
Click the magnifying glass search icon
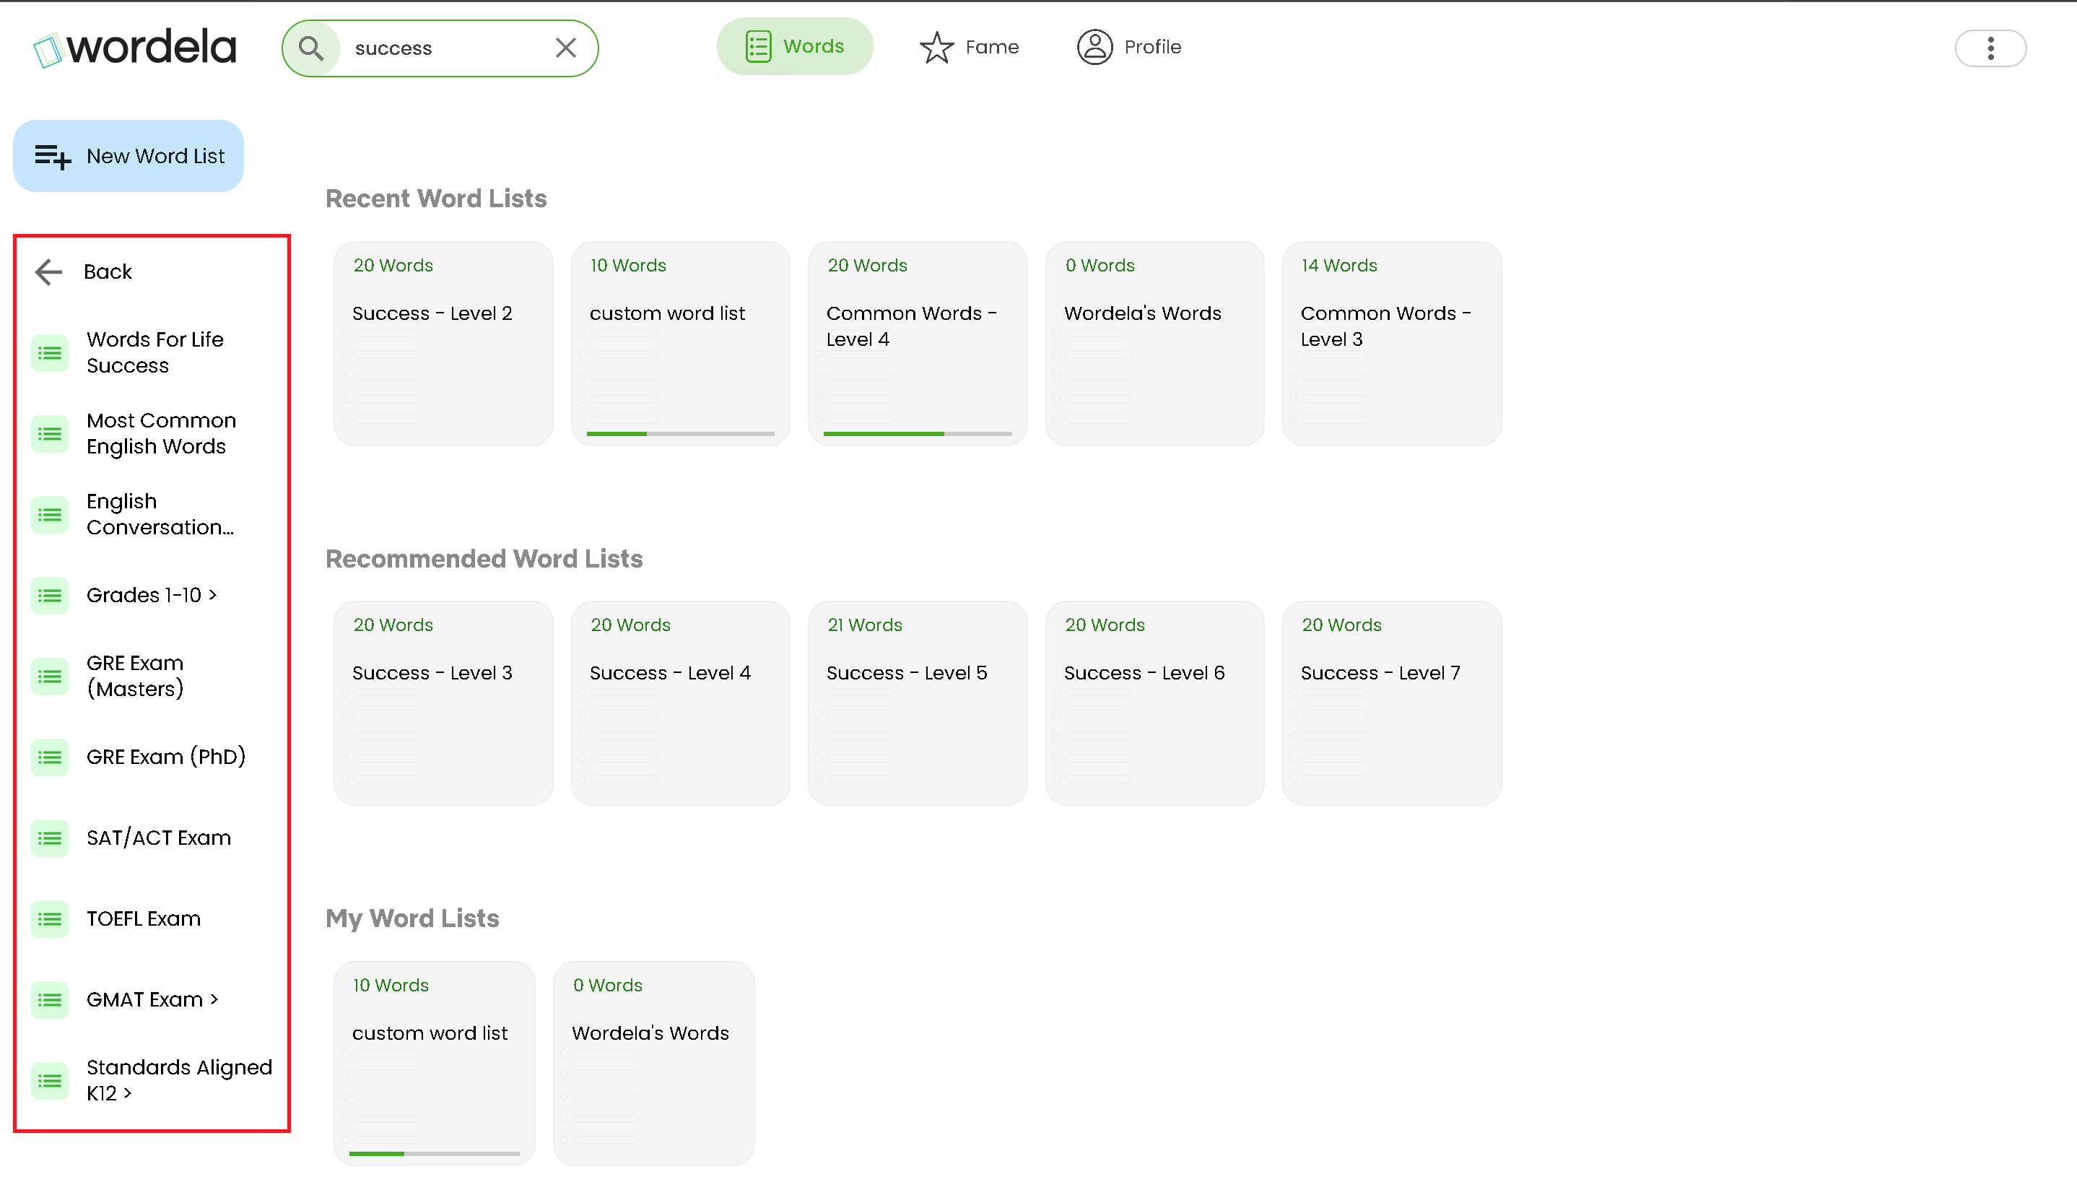pos(312,48)
